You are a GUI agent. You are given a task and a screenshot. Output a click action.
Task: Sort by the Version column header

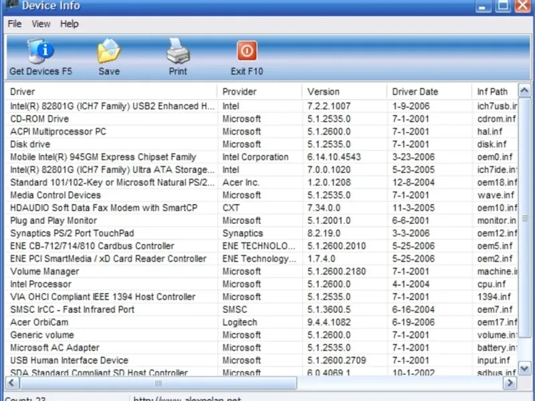344,92
